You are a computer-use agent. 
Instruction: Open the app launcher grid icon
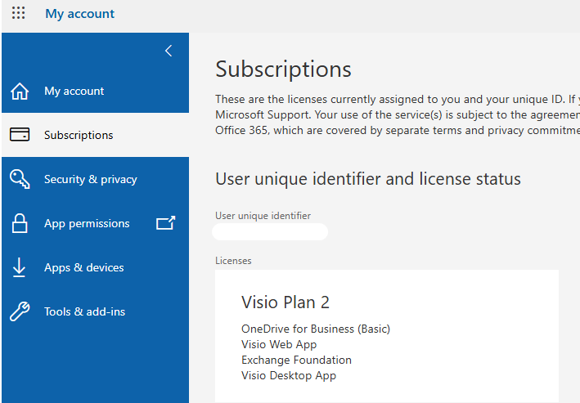[18, 13]
